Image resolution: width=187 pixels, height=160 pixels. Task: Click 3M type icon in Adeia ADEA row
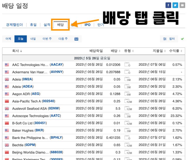point(128,86)
